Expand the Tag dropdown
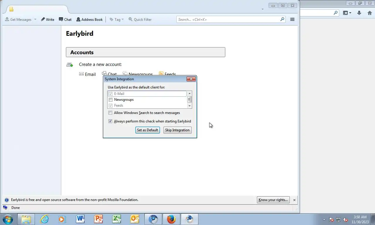Screen dimensions: 375x225 117,19
